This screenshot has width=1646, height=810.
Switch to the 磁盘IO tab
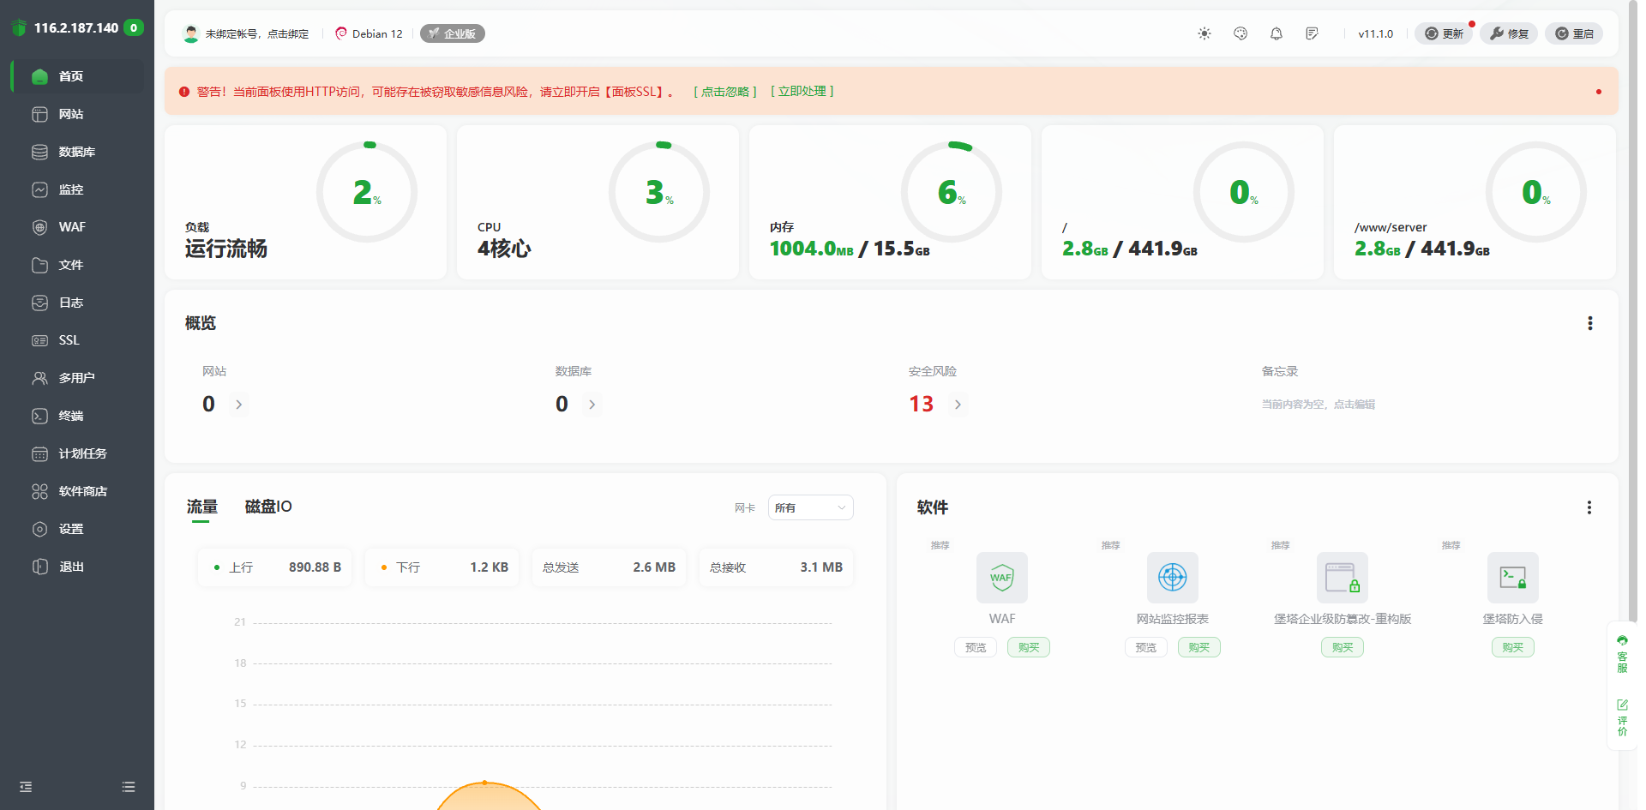268,507
